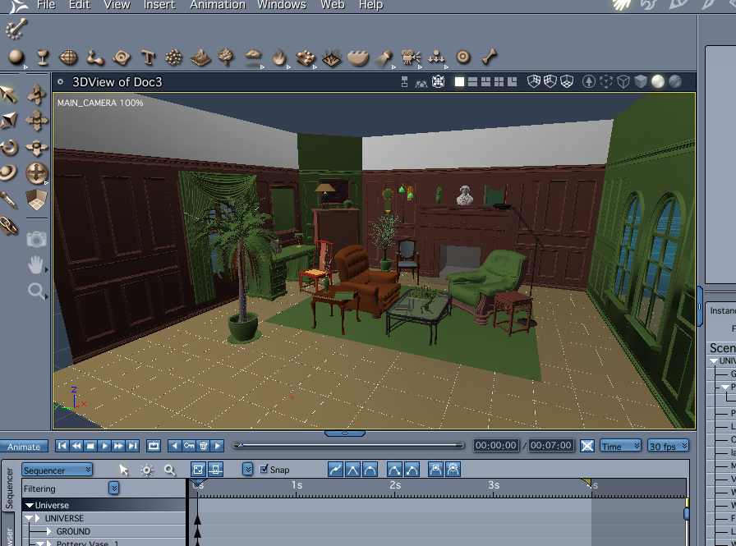Viewport: 736px width, 546px height.
Task: Collapse the UNIVERSE tree node
Action: (x=29, y=518)
